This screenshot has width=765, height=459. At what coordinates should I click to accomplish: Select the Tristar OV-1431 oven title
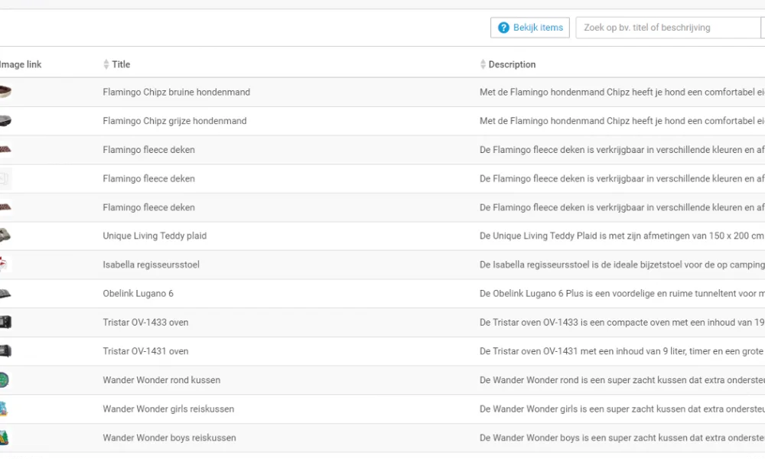(x=145, y=351)
